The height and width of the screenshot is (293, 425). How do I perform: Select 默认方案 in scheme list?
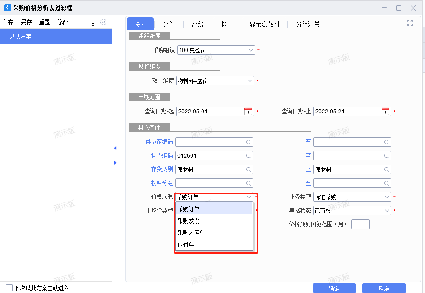[x=56, y=37]
